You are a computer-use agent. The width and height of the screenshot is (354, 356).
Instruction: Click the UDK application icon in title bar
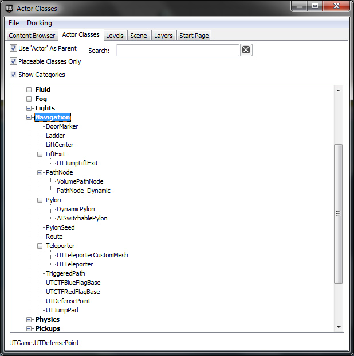point(9,7)
